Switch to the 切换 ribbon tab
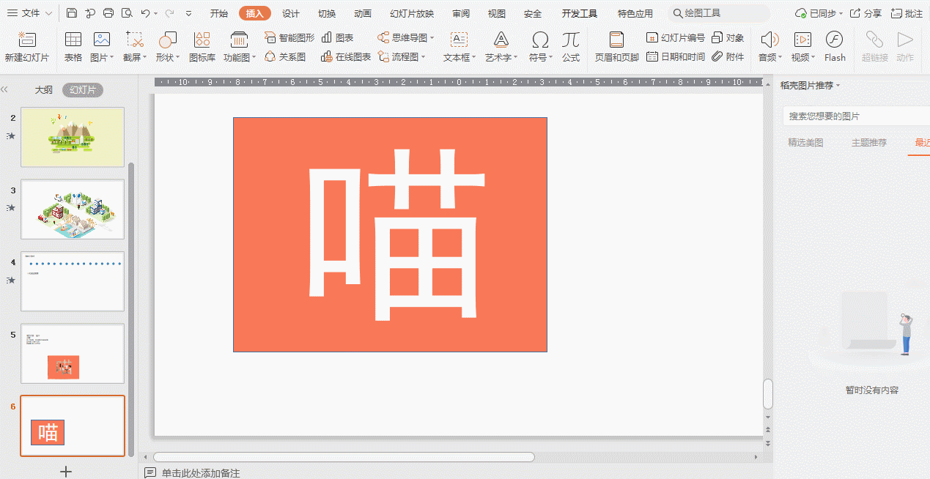 click(327, 13)
